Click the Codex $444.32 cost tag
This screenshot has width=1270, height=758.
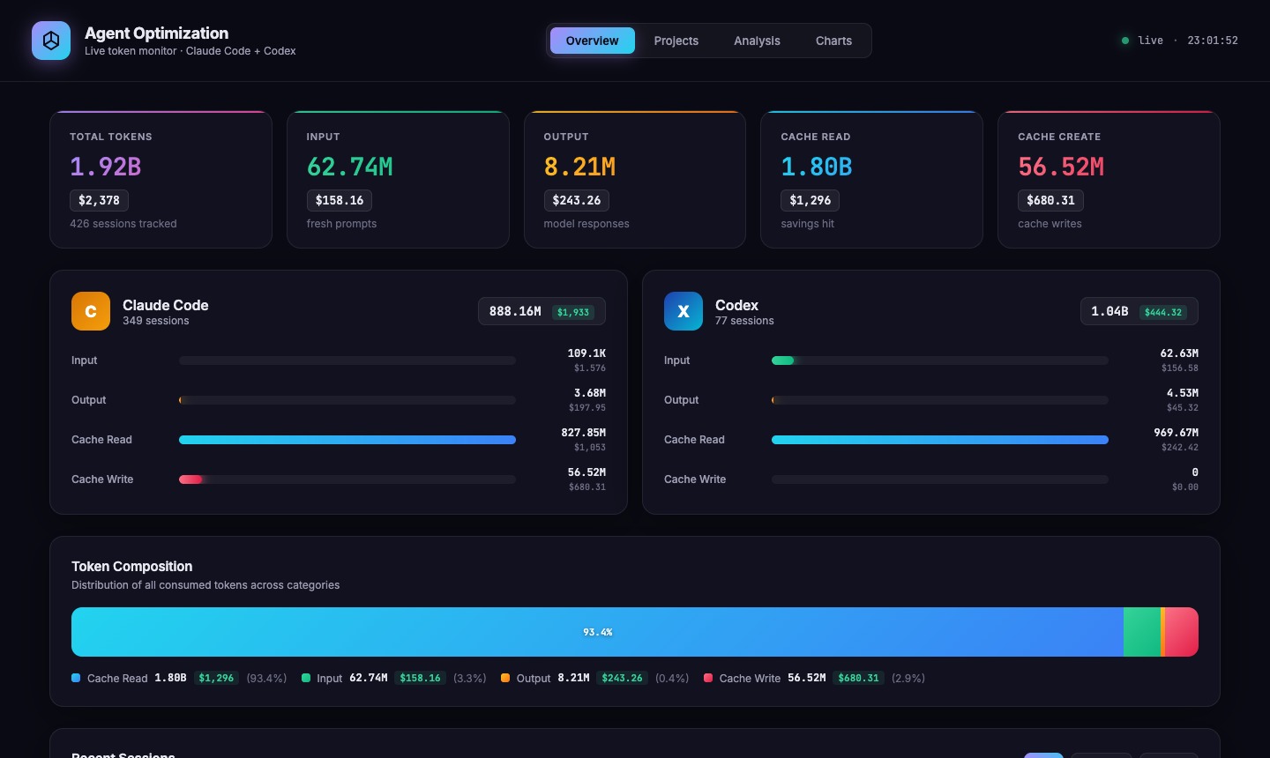pos(1163,312)
